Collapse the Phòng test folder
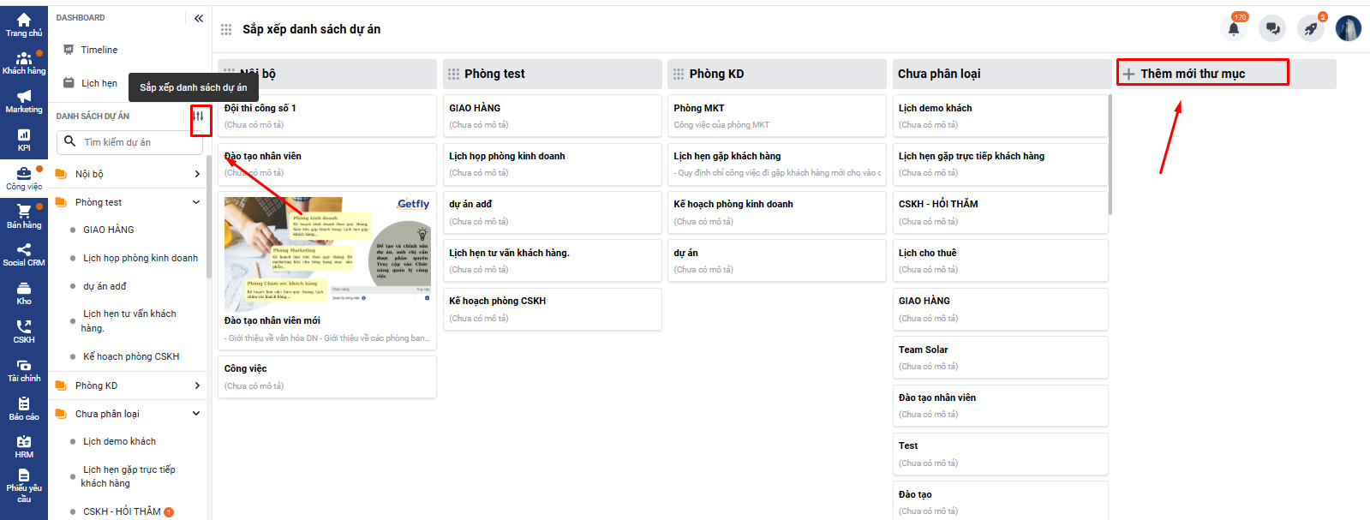1370x520 pixels. [x=196, y=202]
